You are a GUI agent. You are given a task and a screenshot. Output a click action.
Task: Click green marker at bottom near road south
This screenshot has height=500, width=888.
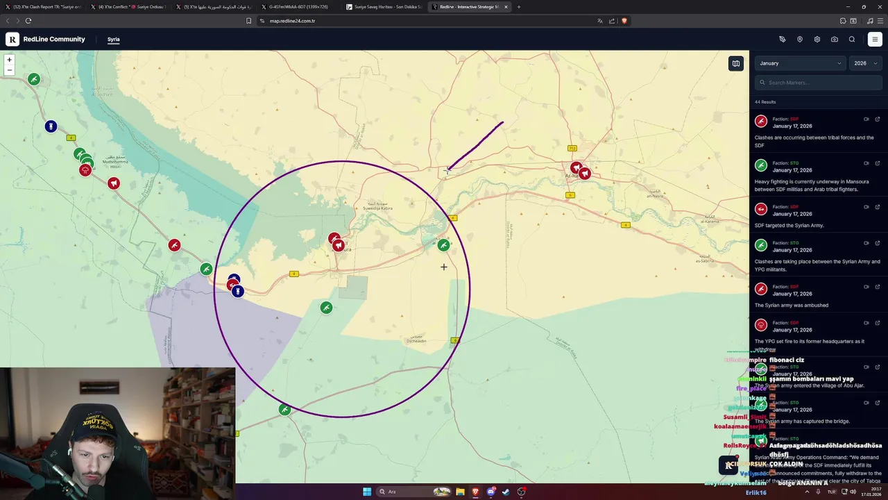284,410
